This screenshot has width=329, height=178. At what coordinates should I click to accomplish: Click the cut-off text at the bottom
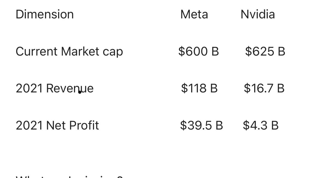click(x=69, y=176)
